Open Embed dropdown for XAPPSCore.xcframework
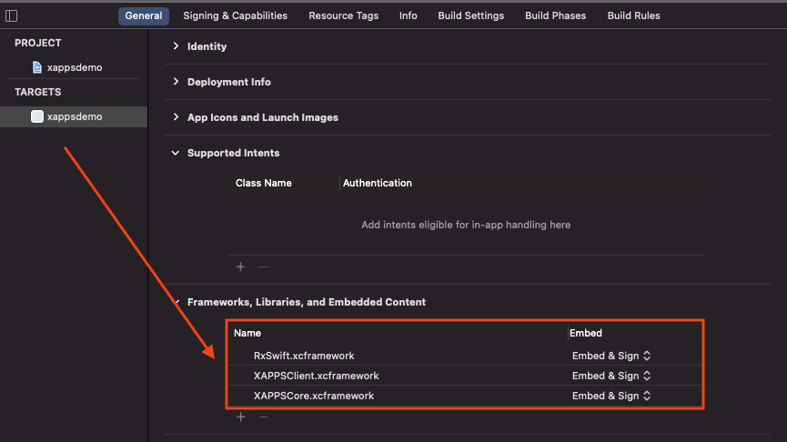The width and height of the screenshot is (787, 442). pos(611,396)
